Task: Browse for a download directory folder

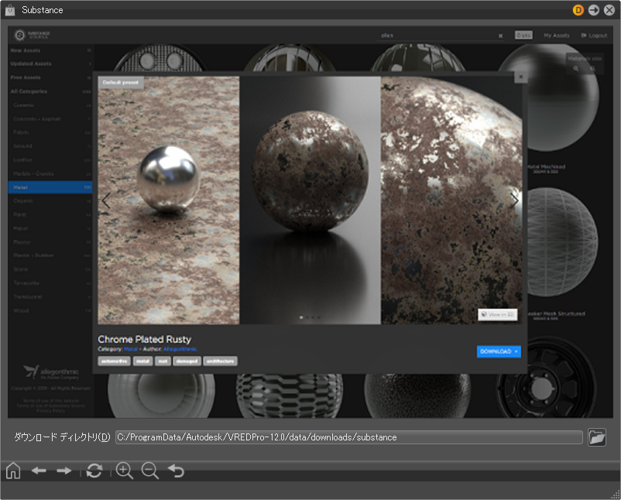Action: point(597,437)
